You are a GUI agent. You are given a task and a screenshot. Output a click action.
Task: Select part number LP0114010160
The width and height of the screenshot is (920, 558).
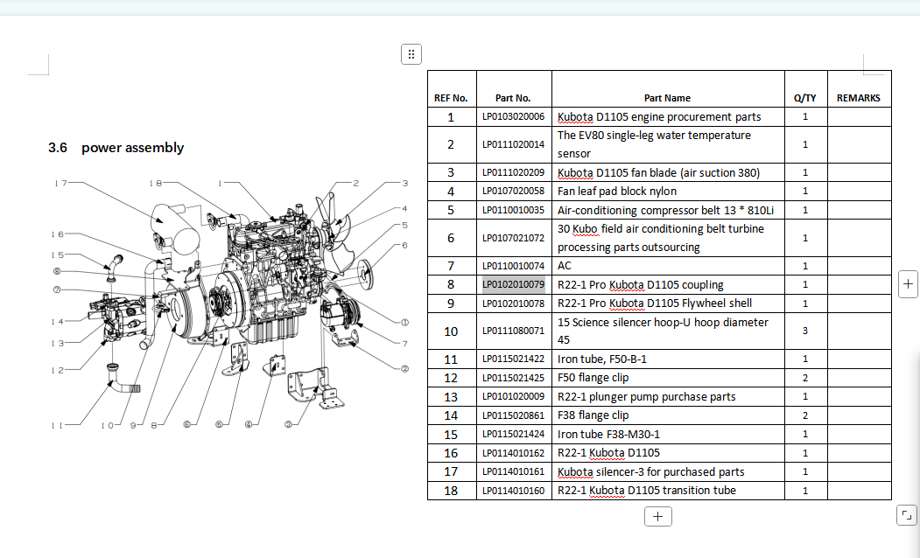point(513,490)
